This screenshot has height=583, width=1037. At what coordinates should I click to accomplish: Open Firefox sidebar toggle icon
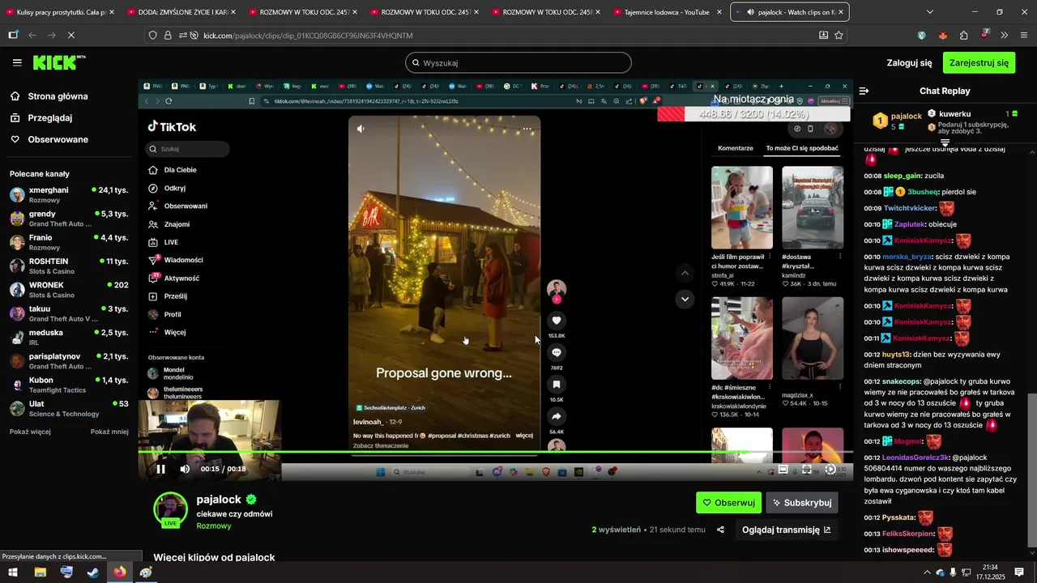coord(13,36)
